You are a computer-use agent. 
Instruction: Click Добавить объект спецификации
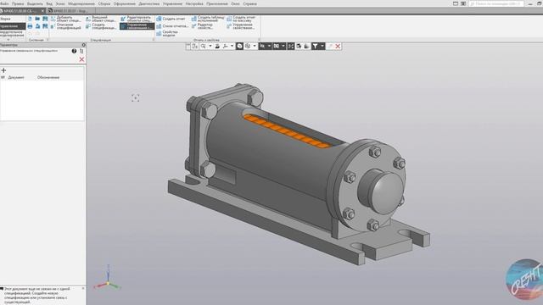point(66,19)
